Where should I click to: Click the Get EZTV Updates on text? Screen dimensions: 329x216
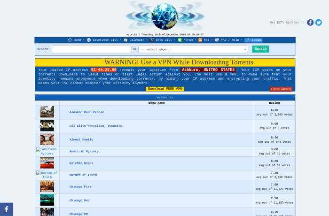click(x=287, y=23)
